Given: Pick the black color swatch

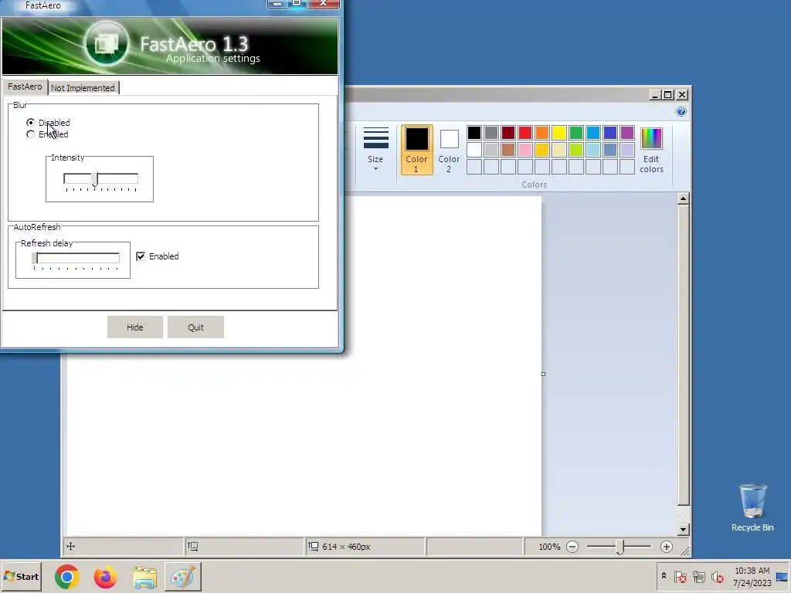Looking at the screenshot, I should pyautogui.click(x=474, y=133).
